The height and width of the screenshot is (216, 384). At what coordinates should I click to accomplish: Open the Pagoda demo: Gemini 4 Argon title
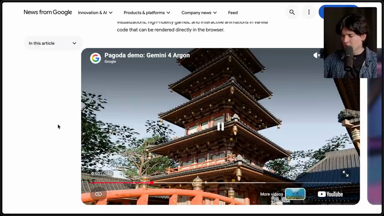click(147, 55)
